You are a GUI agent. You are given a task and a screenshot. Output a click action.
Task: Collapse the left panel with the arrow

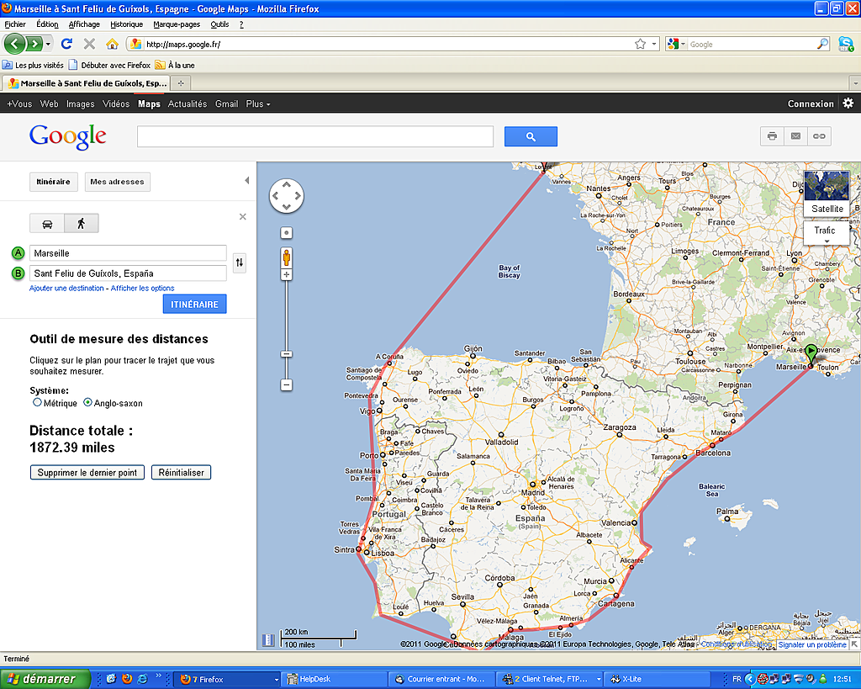(x=247, y=180)
